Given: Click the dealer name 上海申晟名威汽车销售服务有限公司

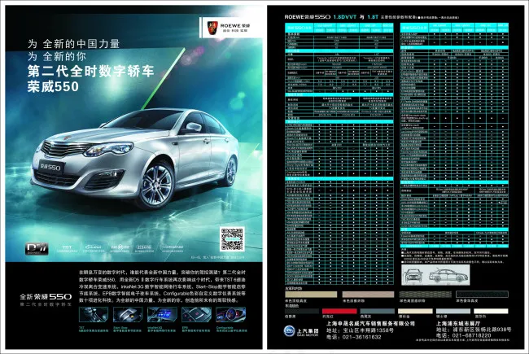Looking at the screenshot, I should 370,323.
